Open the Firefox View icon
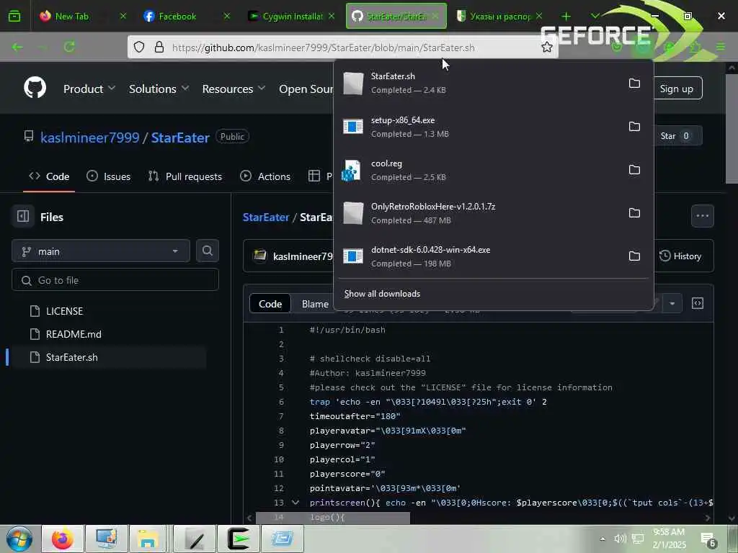 click(x=14, y=17)
